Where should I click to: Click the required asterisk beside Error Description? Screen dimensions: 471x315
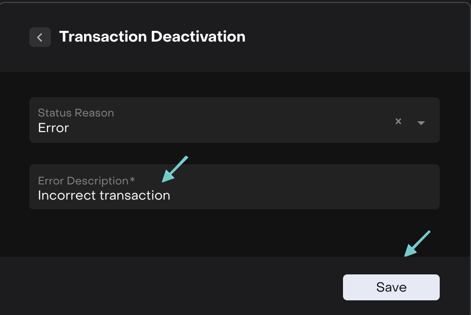coord(132,180)
